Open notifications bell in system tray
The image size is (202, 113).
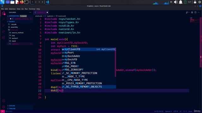coord(181,2)
